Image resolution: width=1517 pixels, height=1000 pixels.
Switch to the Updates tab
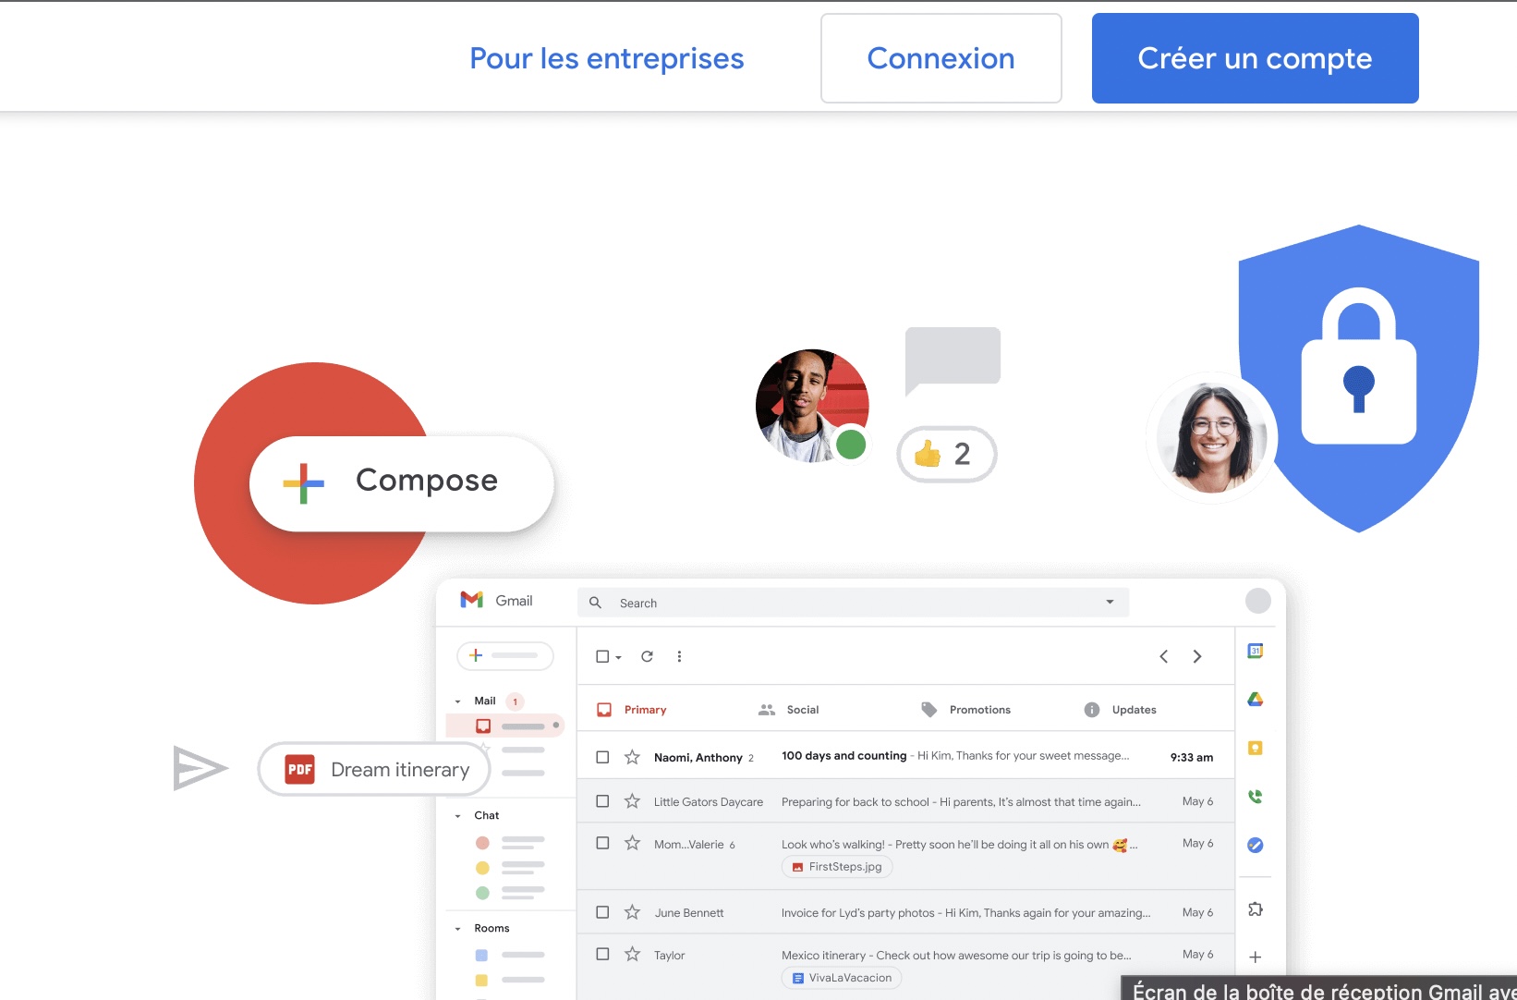[x=1120, y=710]
